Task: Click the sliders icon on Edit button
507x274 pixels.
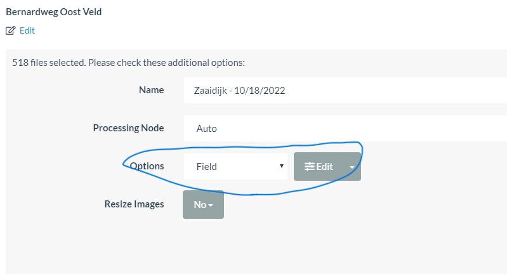Action: (309, 167)
